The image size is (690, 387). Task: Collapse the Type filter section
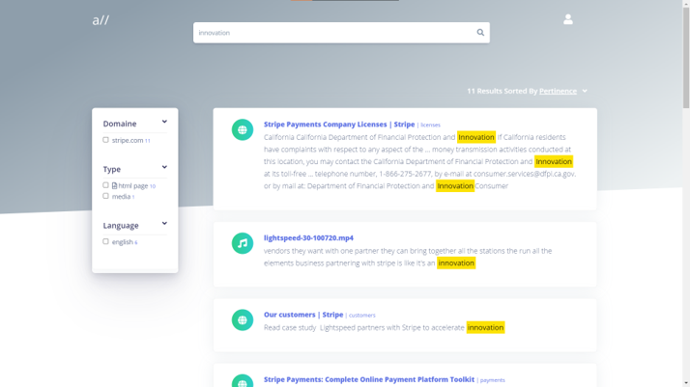[x=164, y=167]
